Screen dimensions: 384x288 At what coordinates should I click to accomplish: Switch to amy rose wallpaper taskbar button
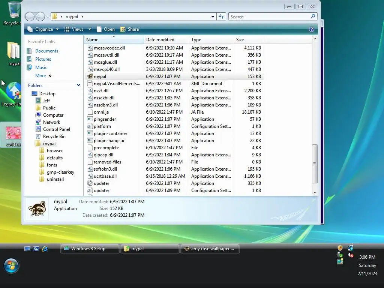[210, 249]
